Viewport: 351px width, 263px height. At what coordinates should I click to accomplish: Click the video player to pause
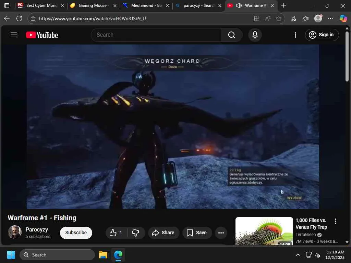173,127
